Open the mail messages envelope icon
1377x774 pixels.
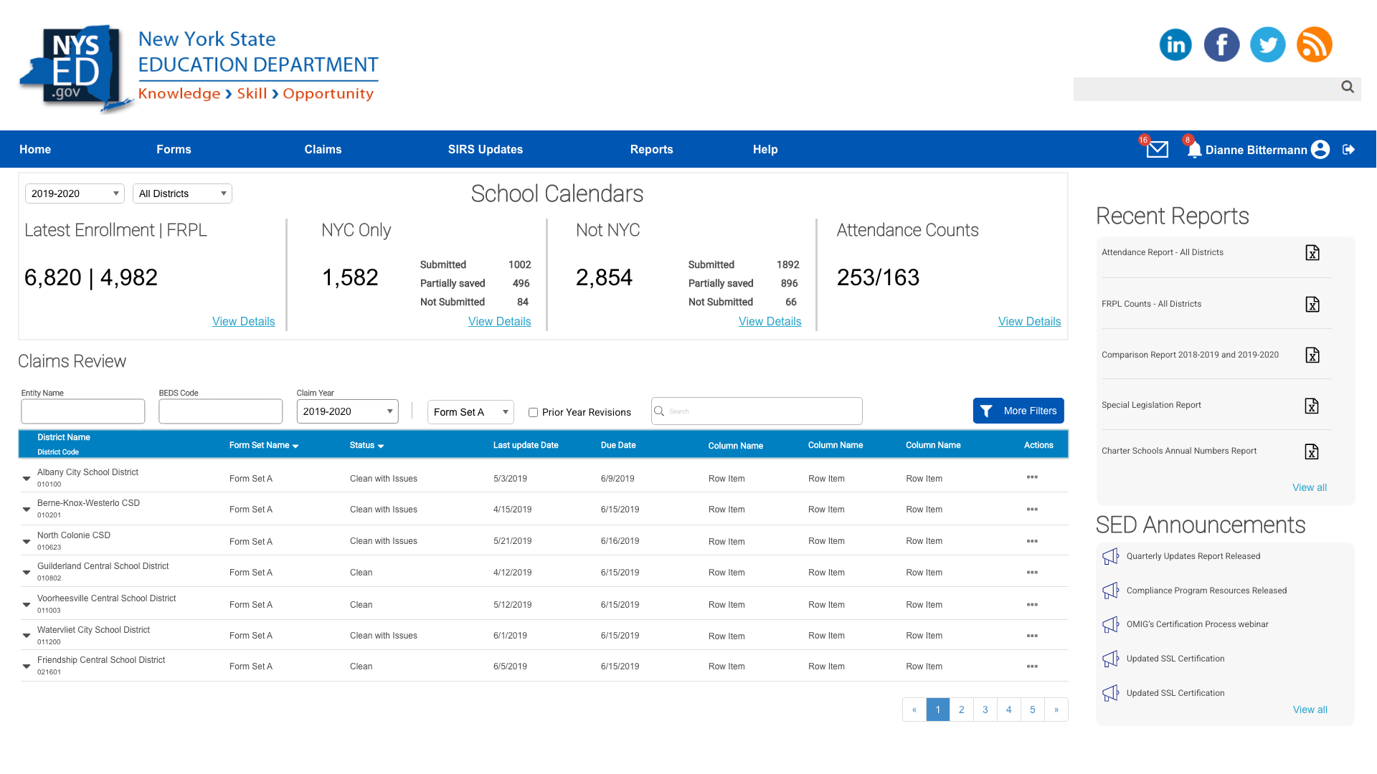(x=1157, y=150)
